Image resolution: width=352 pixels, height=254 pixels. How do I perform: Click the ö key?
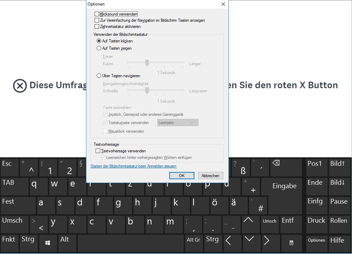coord(219,205)
